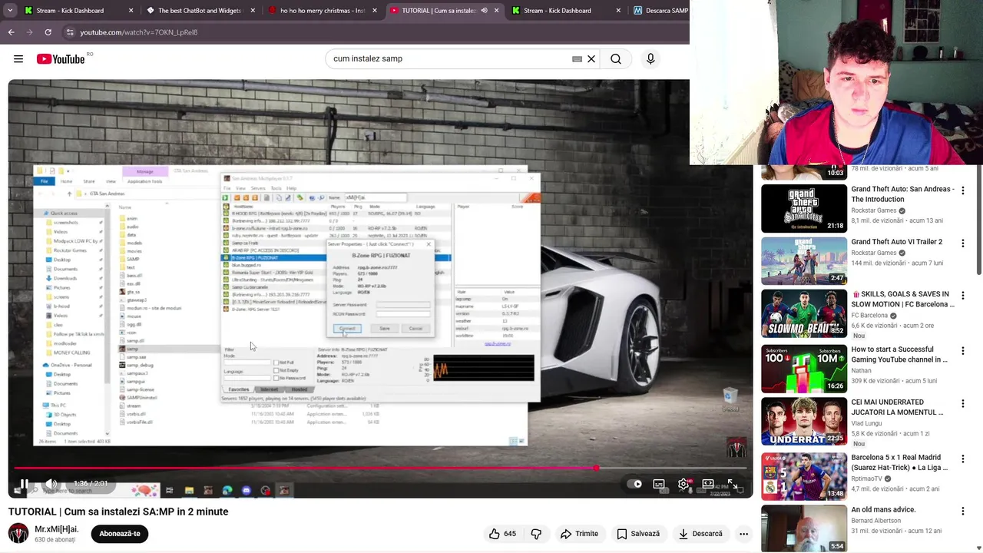The image size is (983, 553).
Task: Open options for 'Grand Theft Auto: San Andreas - The Introduction'
Action: click(962, 190)
